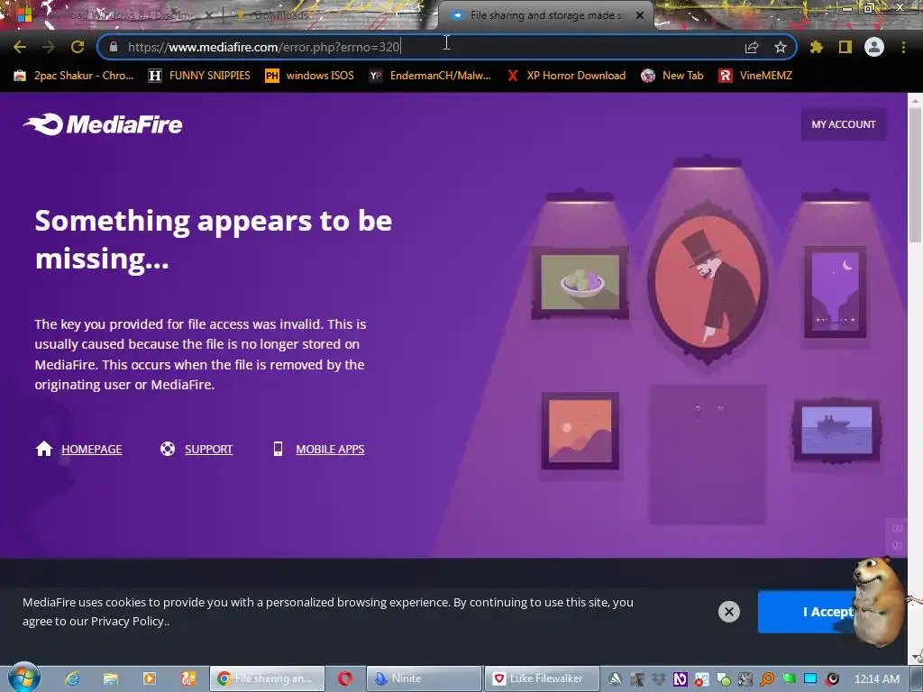This screenshot has height=692, width=923.
Task: Open Windows Explorer folder in taskbar
Action: pyautogui.click(x=111, y=678)
